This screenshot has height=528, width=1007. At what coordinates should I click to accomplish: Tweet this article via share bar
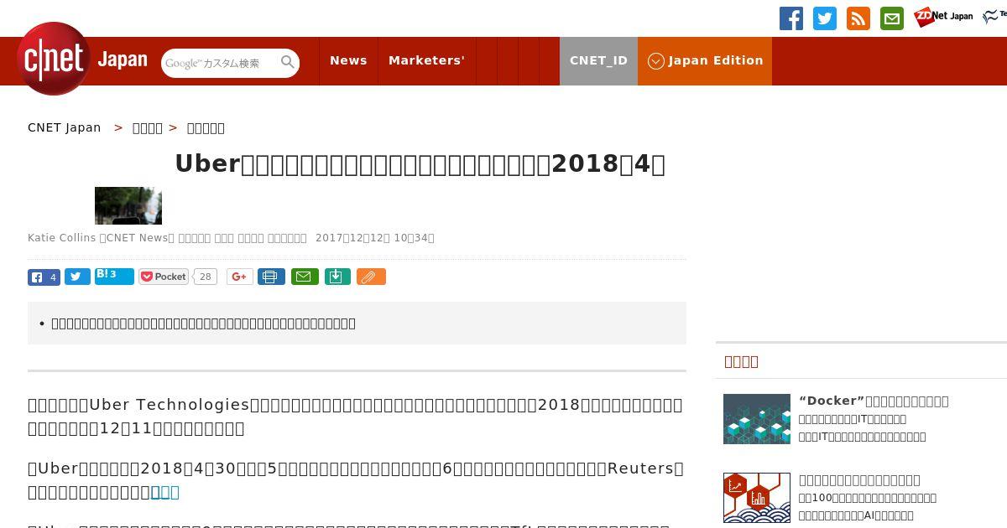tap(77, 277)
